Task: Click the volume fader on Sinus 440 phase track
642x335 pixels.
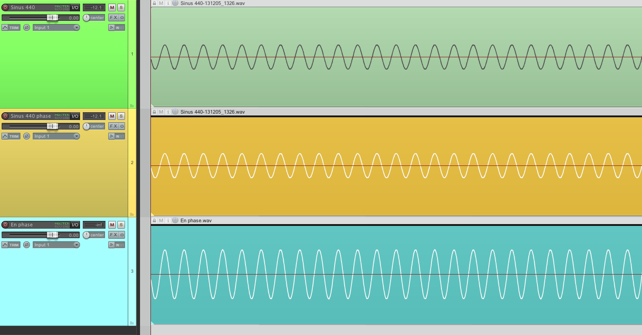Action: coord(52,126)
